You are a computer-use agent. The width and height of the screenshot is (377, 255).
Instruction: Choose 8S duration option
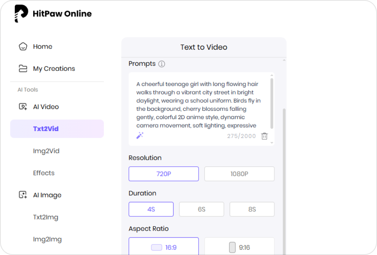[252, 209]
